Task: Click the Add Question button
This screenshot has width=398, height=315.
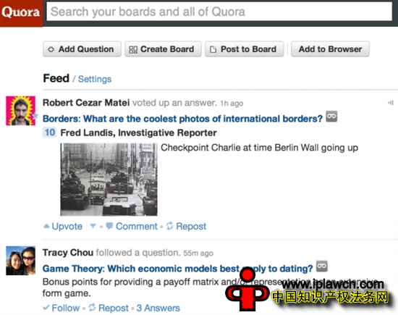Action: 82,49
